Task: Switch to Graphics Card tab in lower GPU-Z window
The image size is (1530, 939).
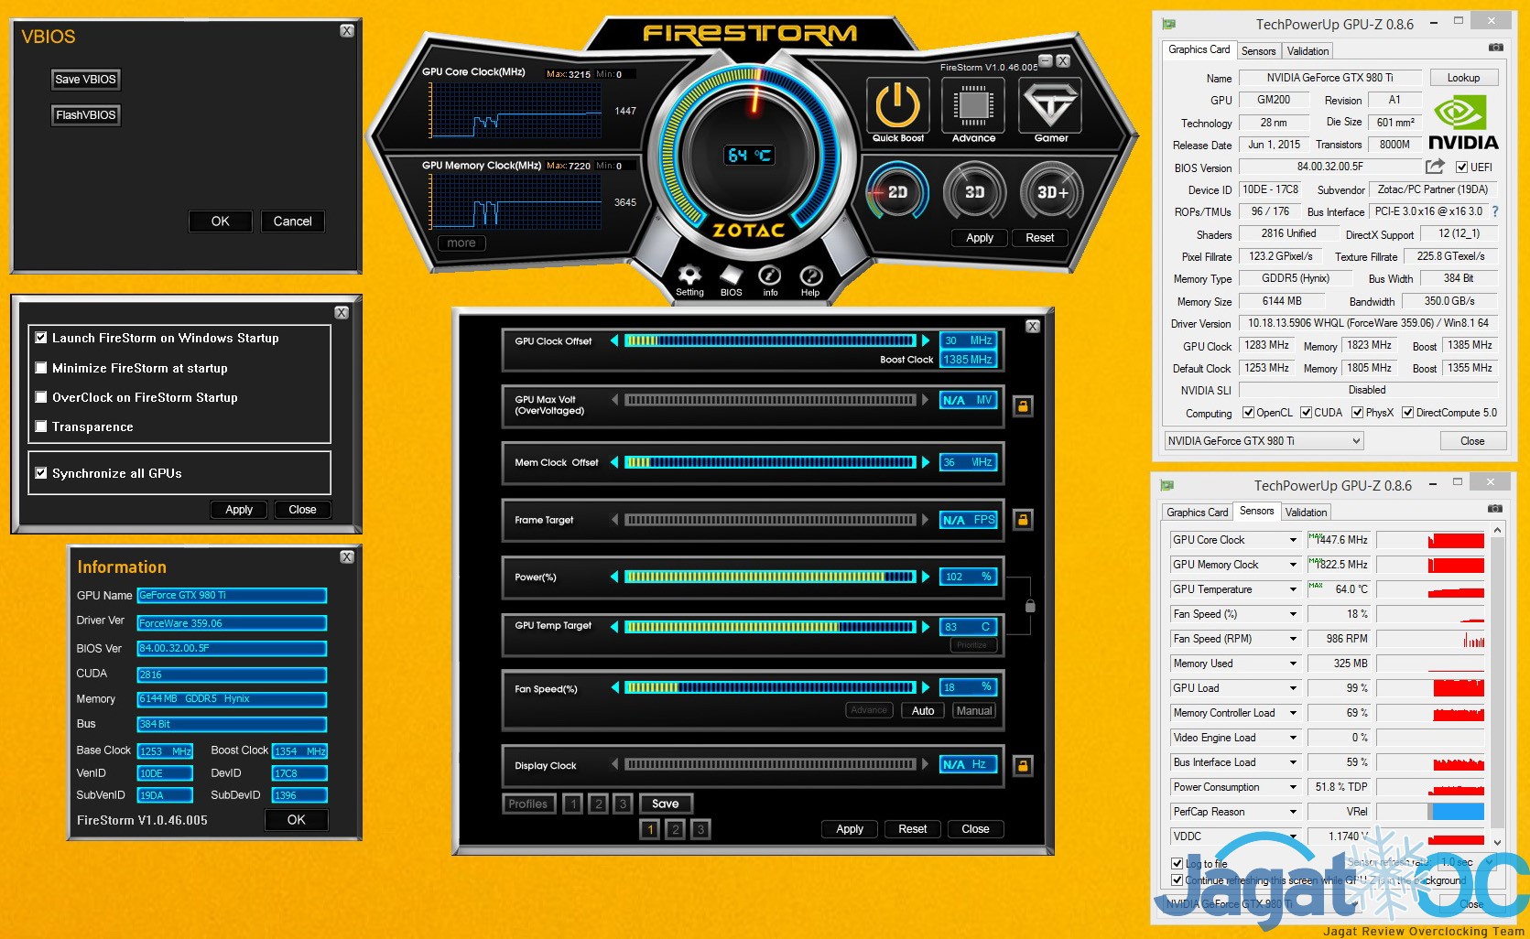Action: coord(1198,513)
